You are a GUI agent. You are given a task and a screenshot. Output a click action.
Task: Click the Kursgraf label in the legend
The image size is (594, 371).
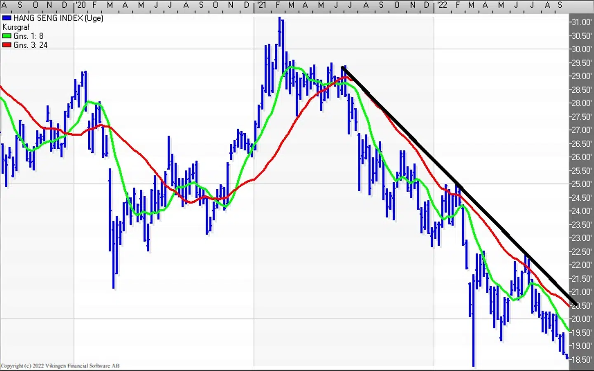click(x=16, y=27)
